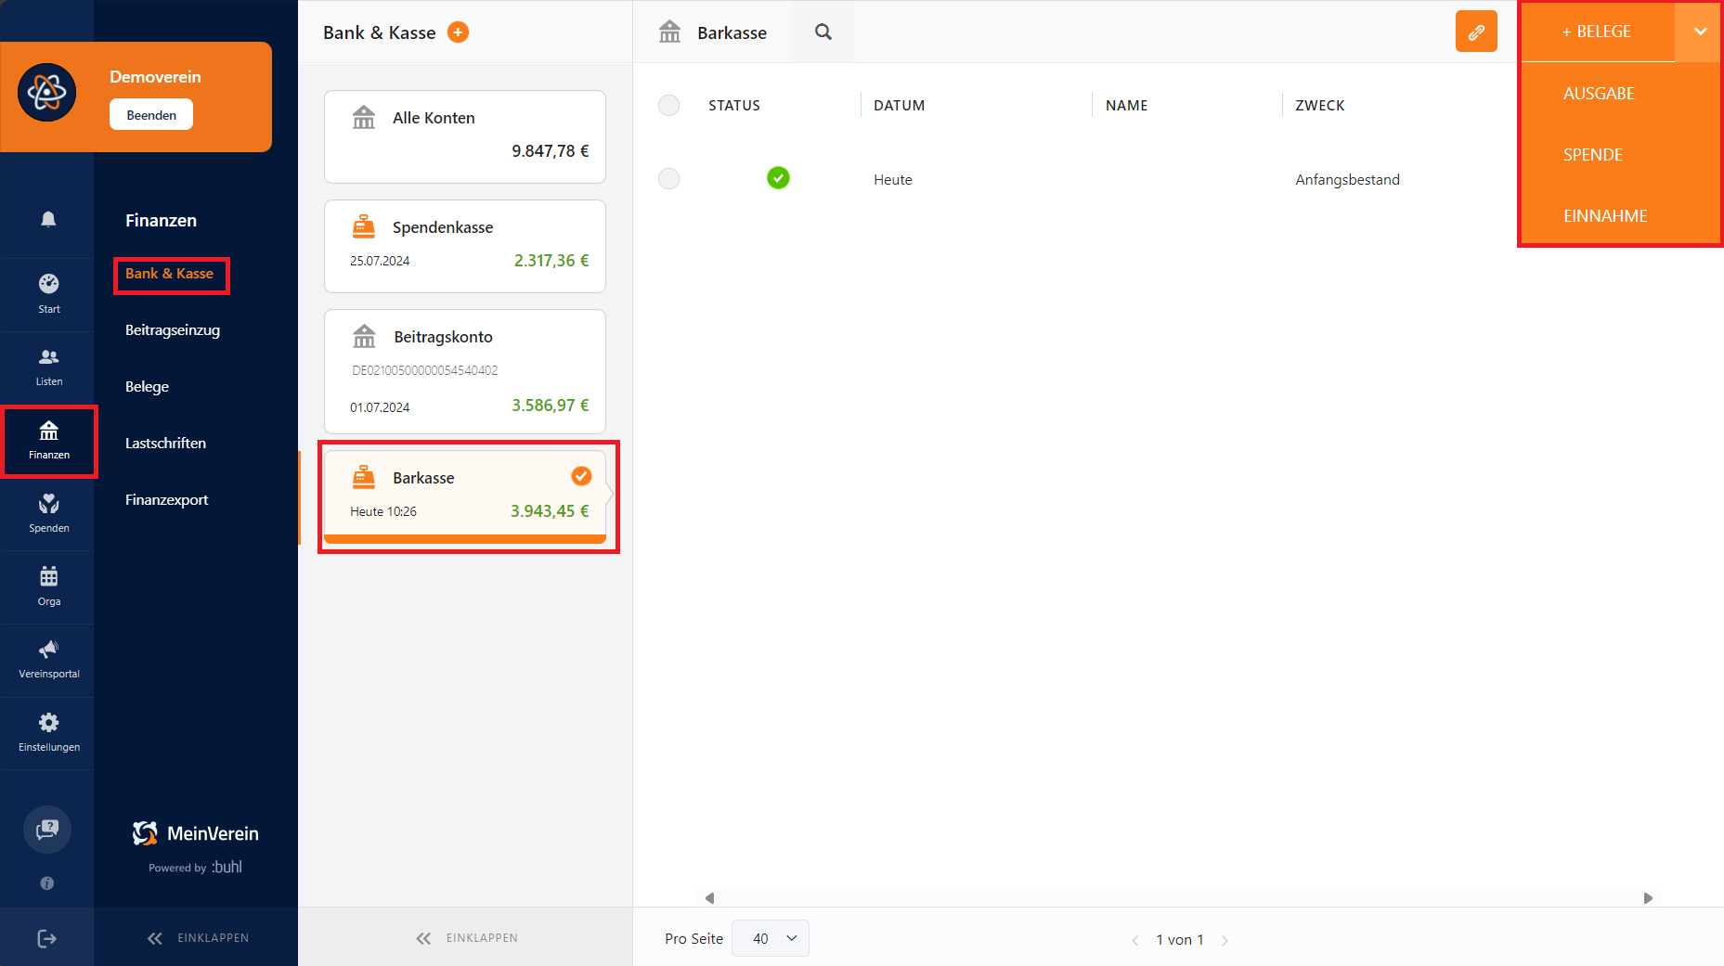This screenshot has width=1724, height=966.
Task: Select the Barkasse account card
Action: (x=465, y=496)
